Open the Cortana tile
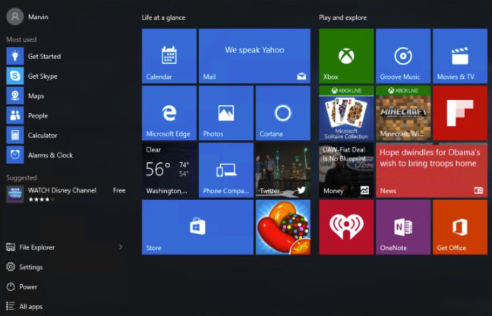The height and width of the screenshot is (316, 492). pyautogui.click(x=283, y=113)
